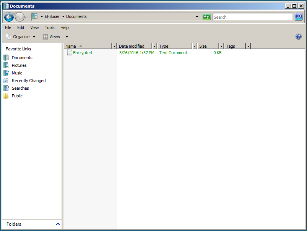The width and height of the screenshot is (307, 231).
Task: Sort by the Type column header
Action: [x=175, y=46]
